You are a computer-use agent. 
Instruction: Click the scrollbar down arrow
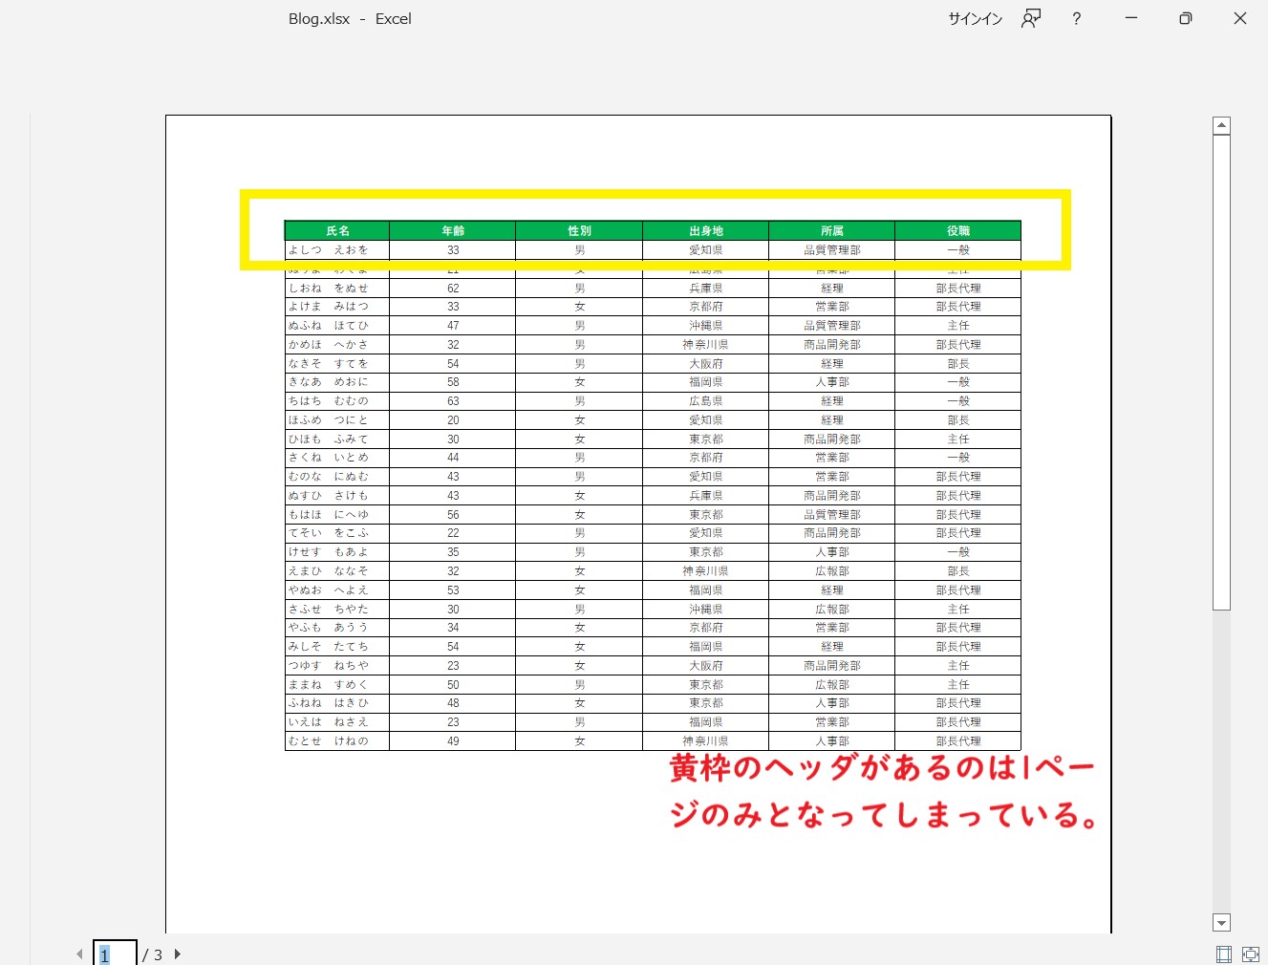pyautogui.click(x=1221, y=923)
